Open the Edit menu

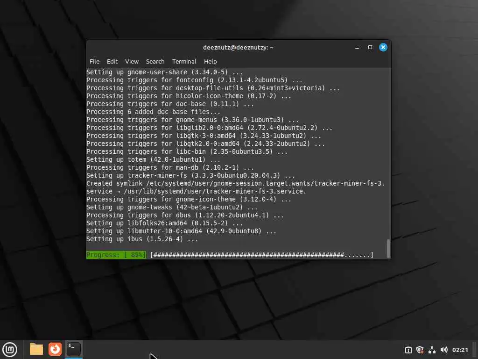(112, 61)
